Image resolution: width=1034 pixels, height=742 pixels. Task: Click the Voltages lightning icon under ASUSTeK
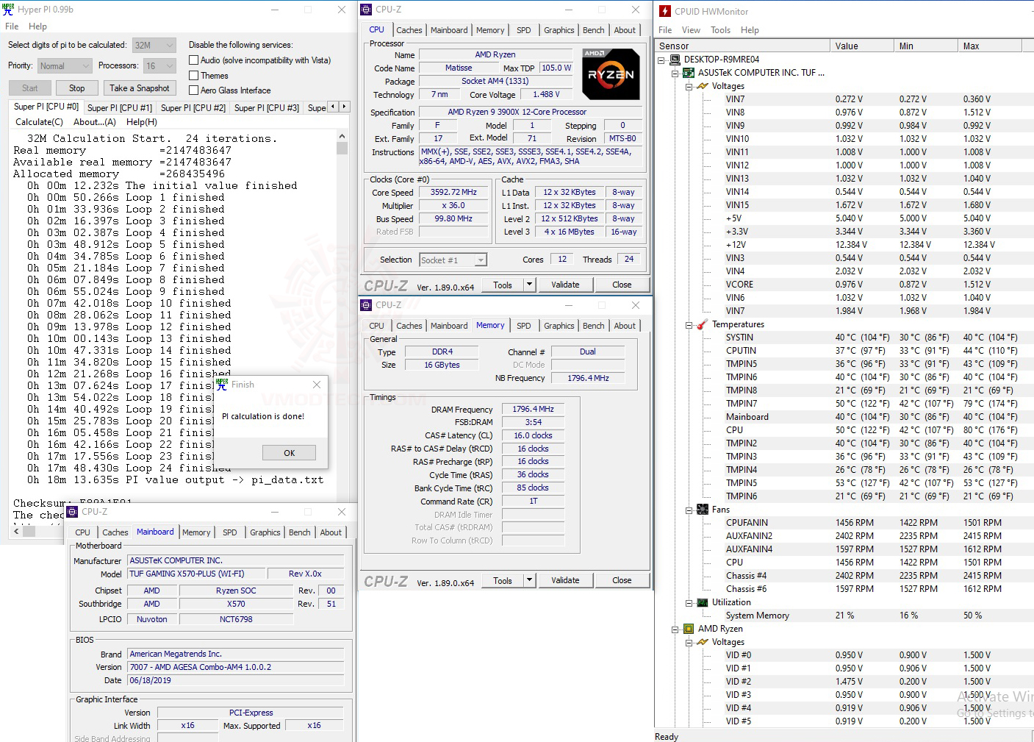(x=703, y=86)
